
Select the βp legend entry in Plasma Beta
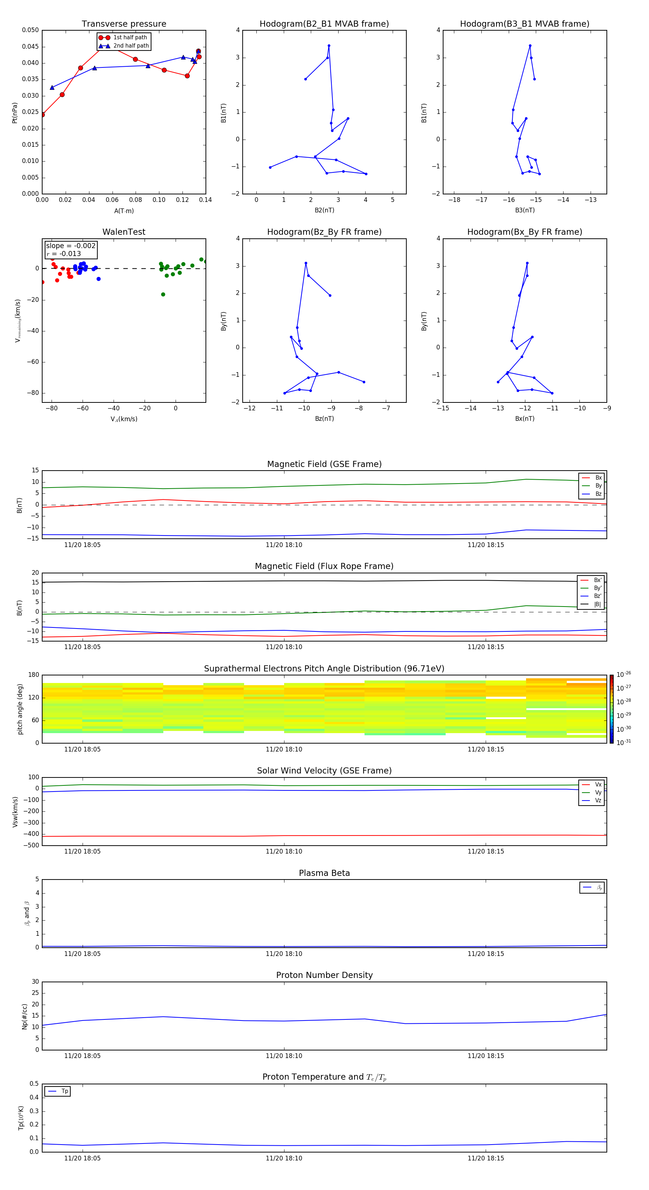coord(592,887)
